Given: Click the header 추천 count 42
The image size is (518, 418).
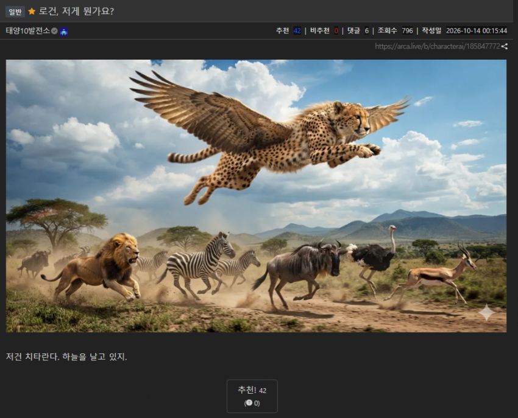Looking at the screenshot, I should tap(297, 30).
